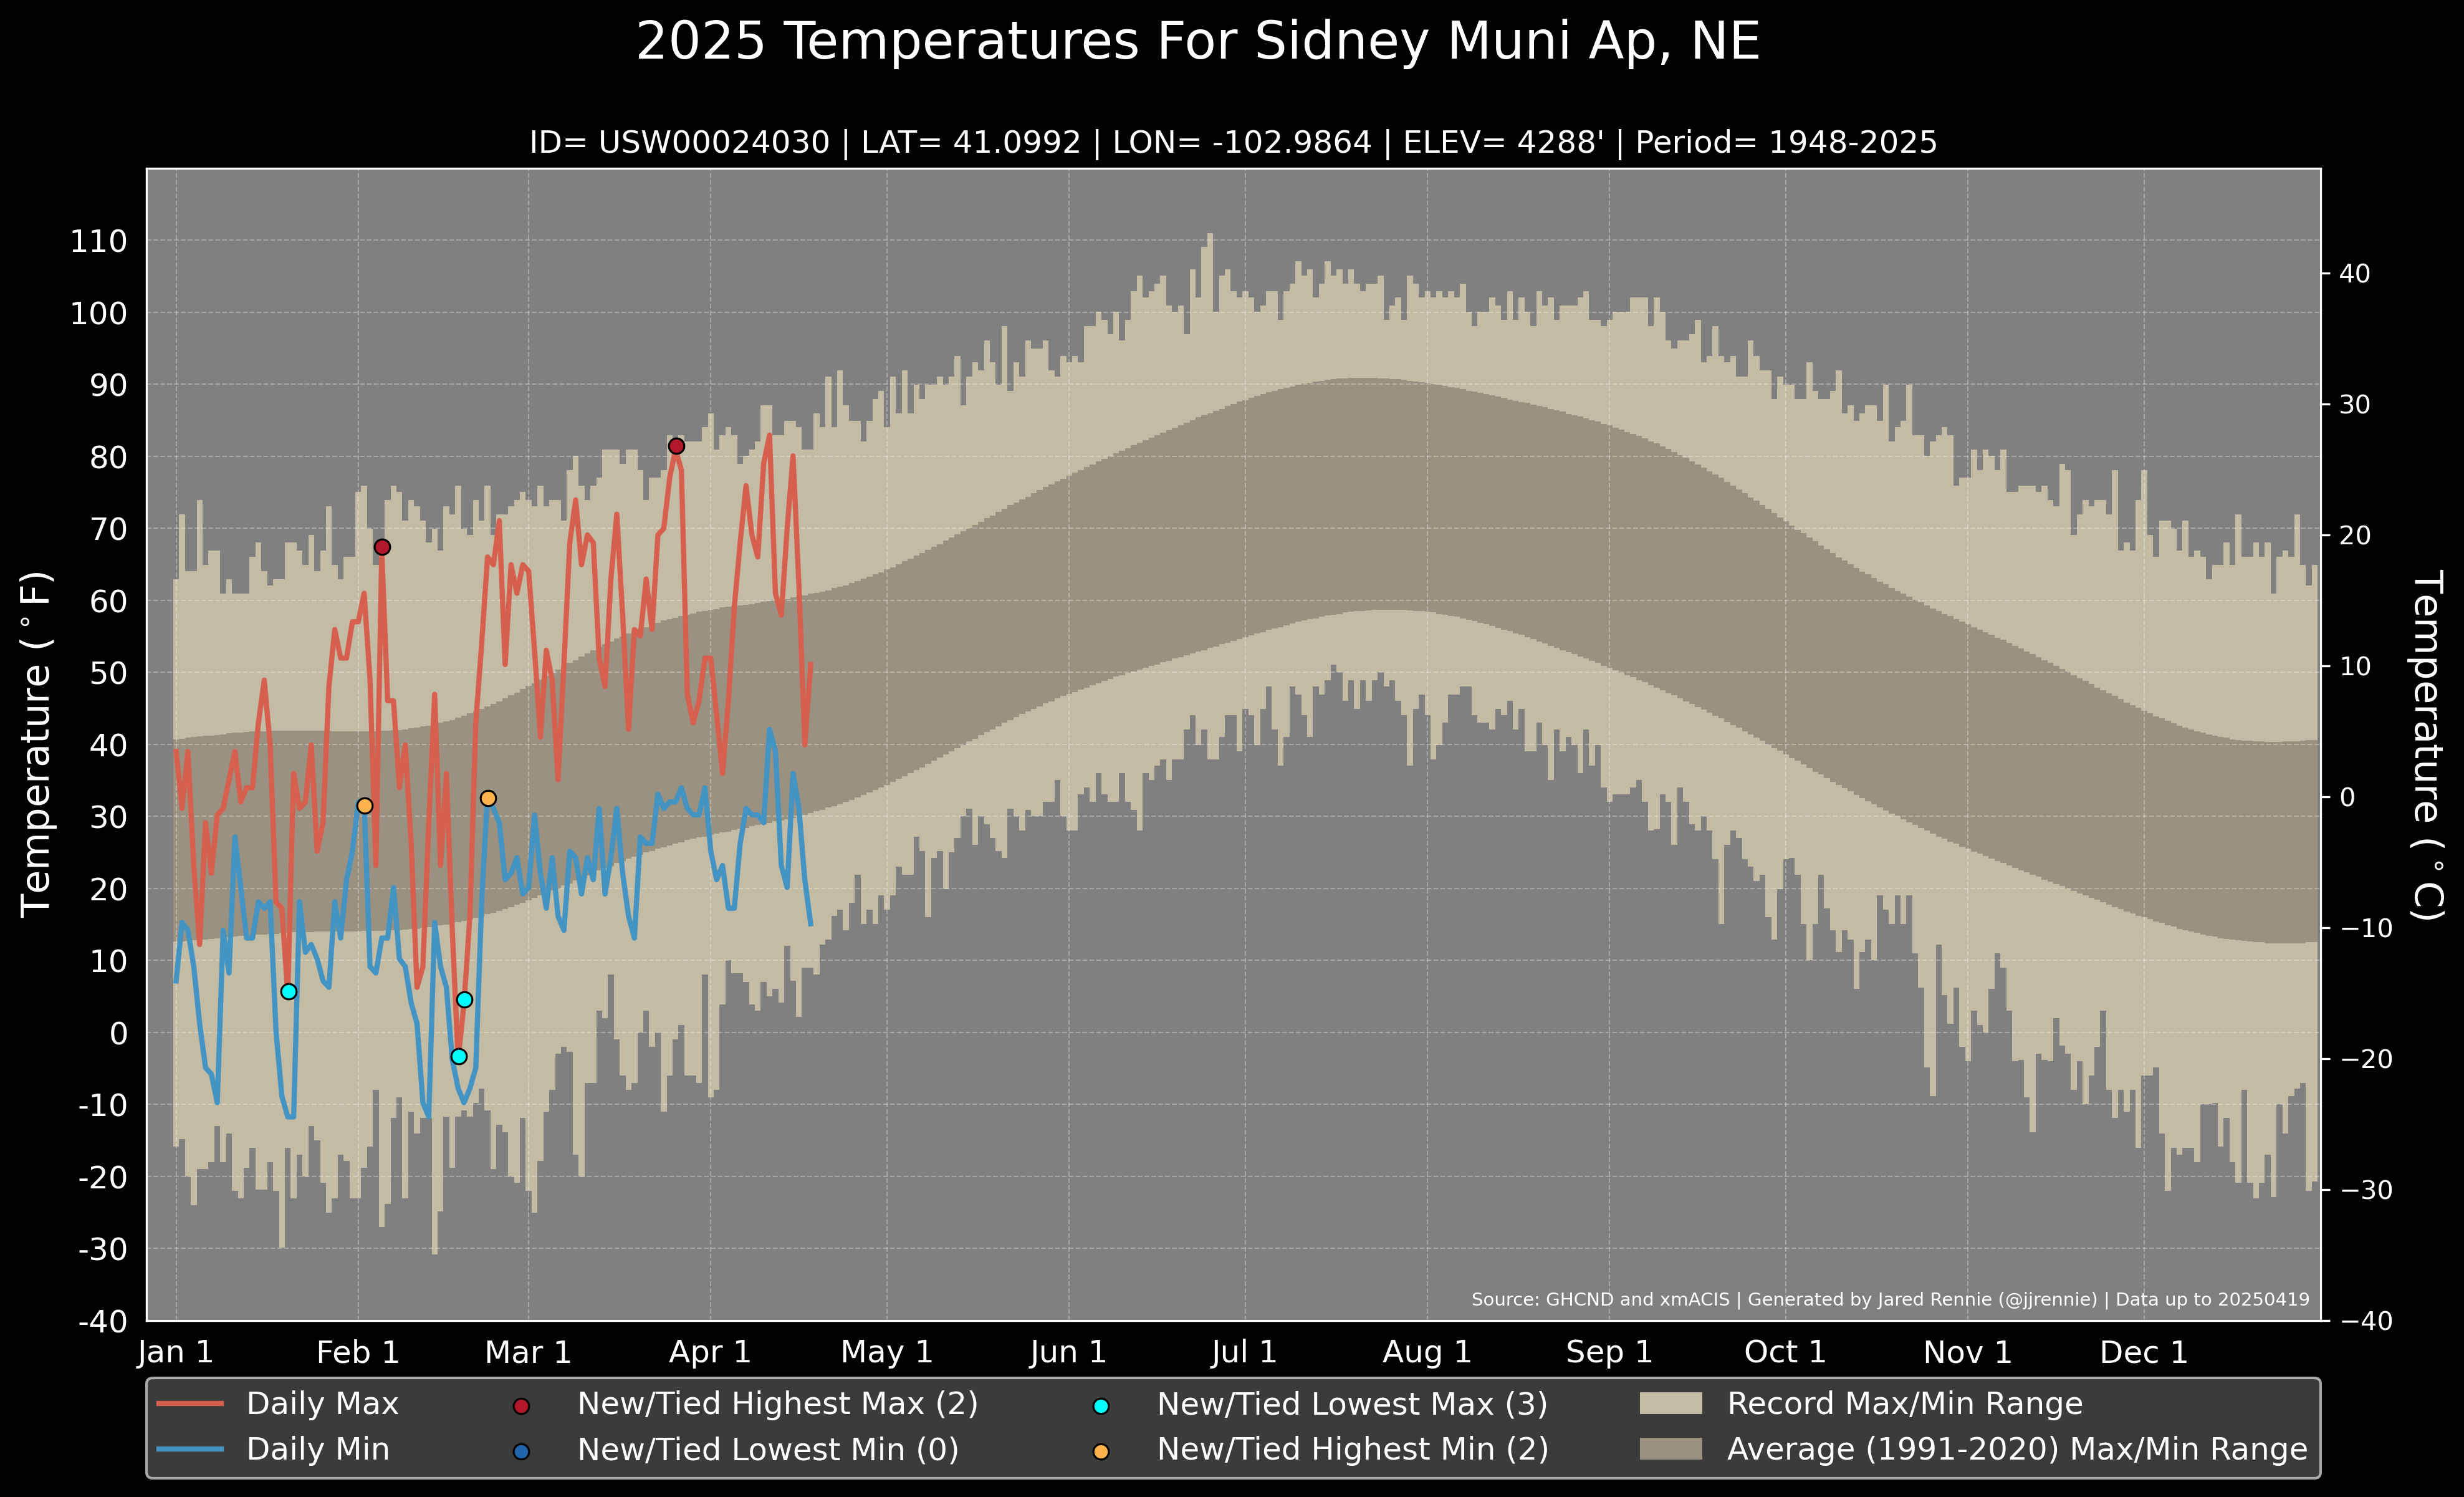2464x1497 pixels.
Task: Click the cyan lowest-max marker near 5°F in February
Action: coord(464,1000)
